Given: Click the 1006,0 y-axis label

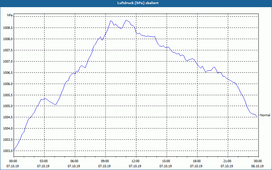Looking at the screenshot, I should (x=8, y=84).
